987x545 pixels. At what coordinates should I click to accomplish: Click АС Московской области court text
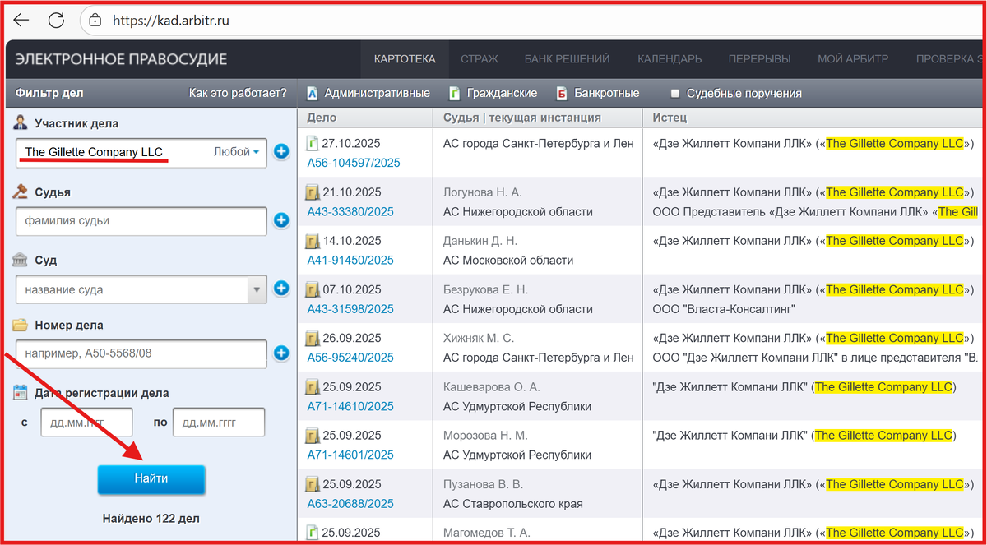(x=508, y=260)
